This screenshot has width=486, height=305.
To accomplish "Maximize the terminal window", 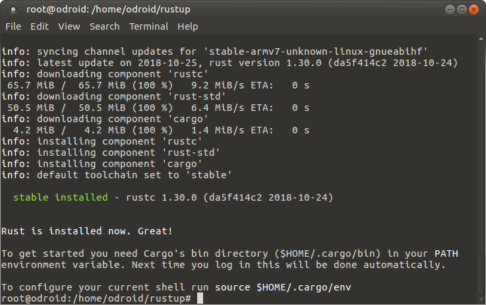I will coord(462,10).
